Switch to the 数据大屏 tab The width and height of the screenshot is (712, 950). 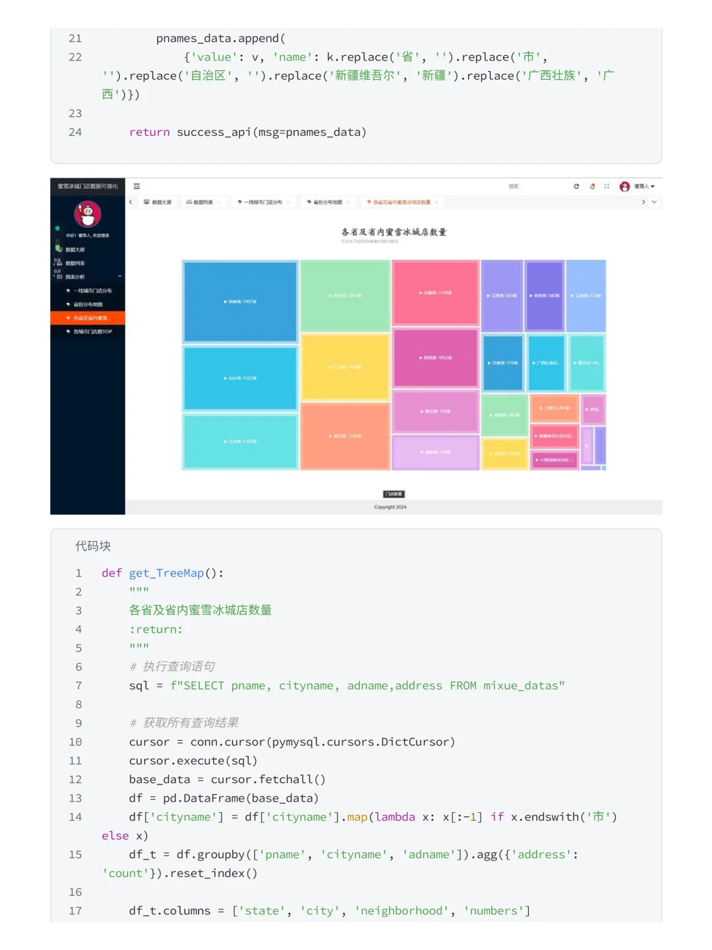point(158,202)
